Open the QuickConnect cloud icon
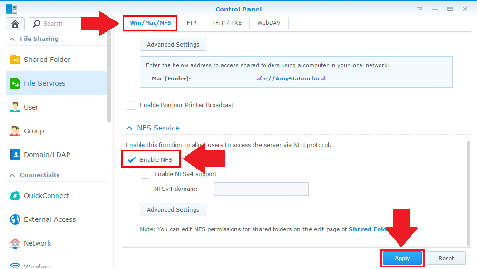Viewport: 477px width, 269px height. coord(15,196)
